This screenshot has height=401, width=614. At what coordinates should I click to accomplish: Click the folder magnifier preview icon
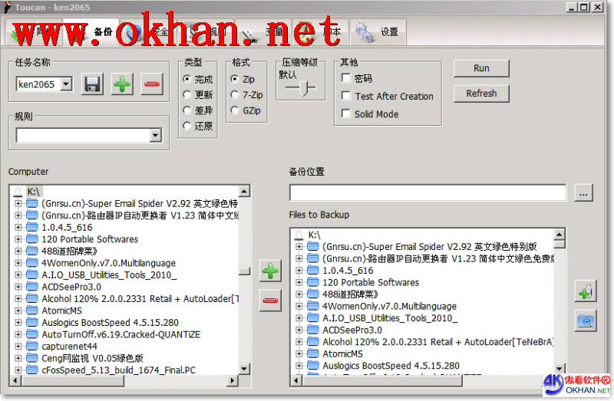point(586,320)
